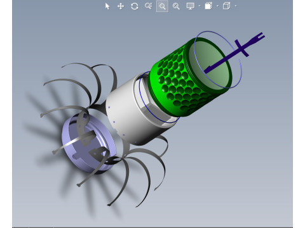
Task: Toggle the highlighted zoom-area tool
Action: pos(162,6)
